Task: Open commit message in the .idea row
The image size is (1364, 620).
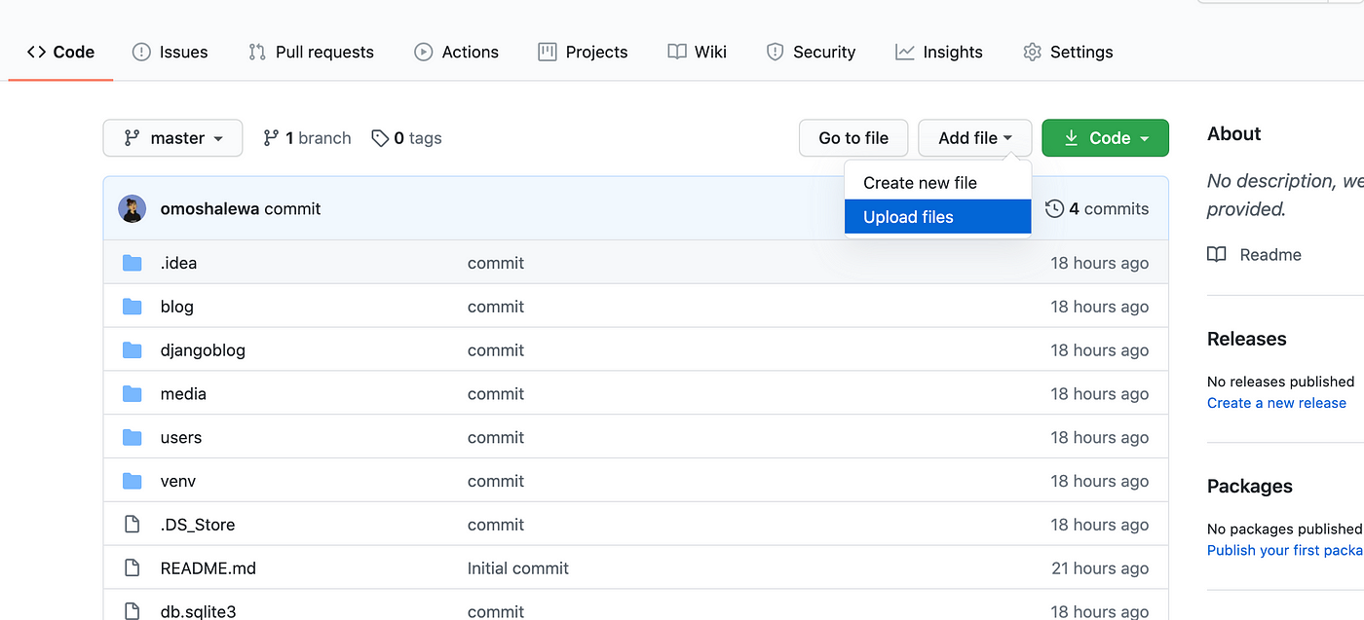Action: point(496,263)
